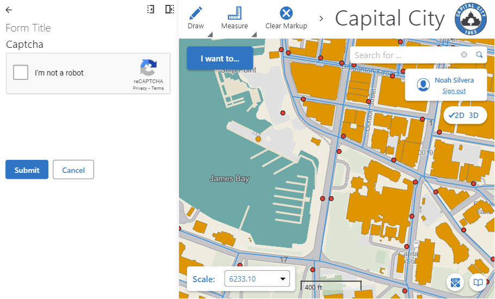Expand toolbar with the right chevron
This screenshot has width=495, height=299.
point(321,18)
